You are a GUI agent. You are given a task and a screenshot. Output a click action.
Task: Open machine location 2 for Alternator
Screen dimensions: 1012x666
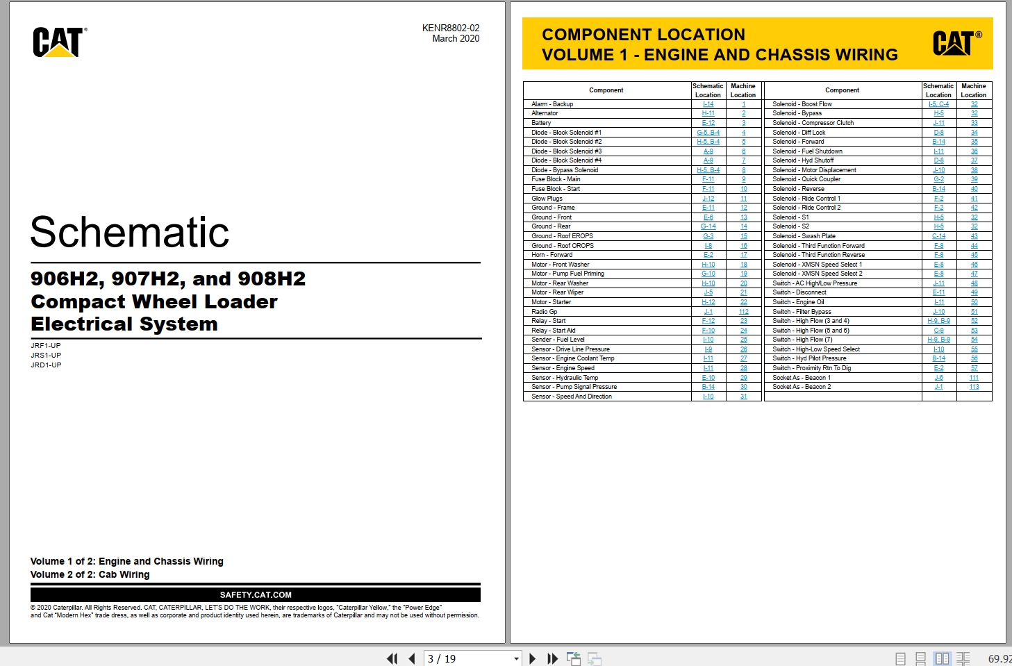743,113
